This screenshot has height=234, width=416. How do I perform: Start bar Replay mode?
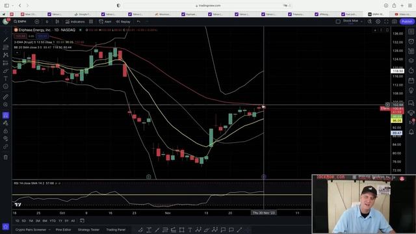[123, 21]
